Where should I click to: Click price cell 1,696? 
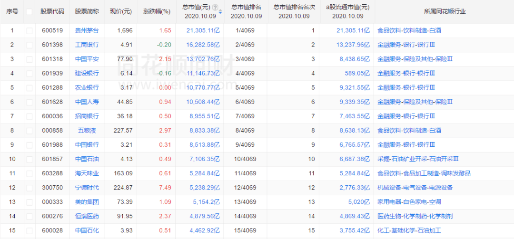click(x=125, y=31)
